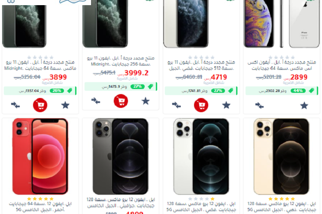Add silver iPhone 11 Pro 512GB to cart
This screenshot has height=214, width=322.
click(x=201, y=105)
